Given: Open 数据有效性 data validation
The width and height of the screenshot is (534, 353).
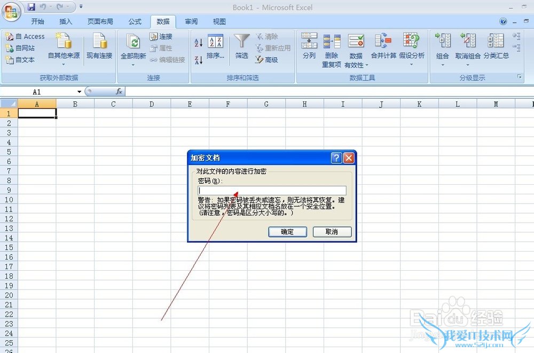Looking at the screenshot, I should pos(356,50).
